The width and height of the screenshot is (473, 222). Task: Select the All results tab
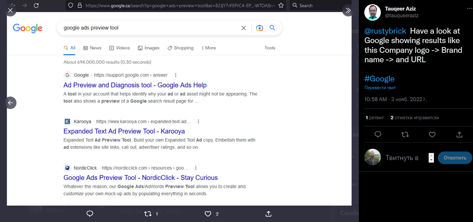pos(69,48)
